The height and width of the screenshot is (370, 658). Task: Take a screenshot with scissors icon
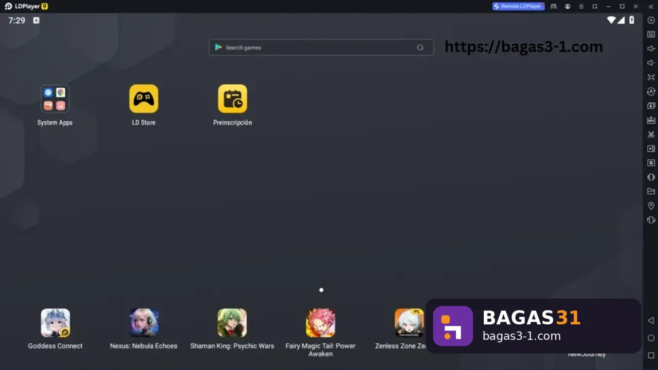651,134
